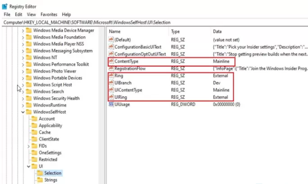Click the RegistrationFlow string value icon
This screenshot has height=184, width=308.
111,68
